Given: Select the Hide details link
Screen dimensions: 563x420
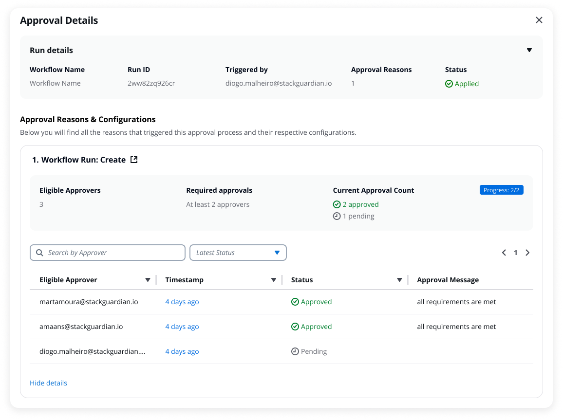Looking at the screenshot, I should pos(48,383).
